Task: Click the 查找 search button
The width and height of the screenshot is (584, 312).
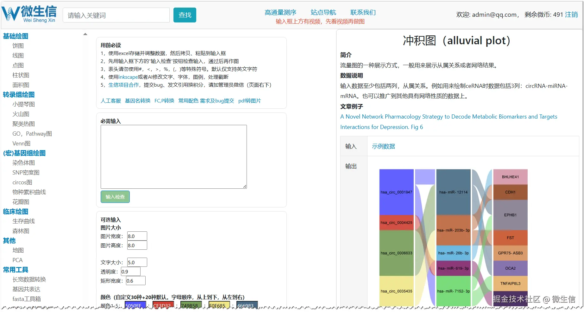Action: pyautogui.click(x=185, y=15)
